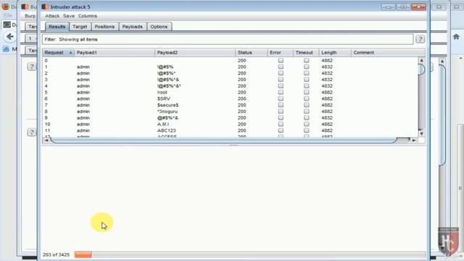Click the lower question mark button in the Burp window

tap(31, 132)
